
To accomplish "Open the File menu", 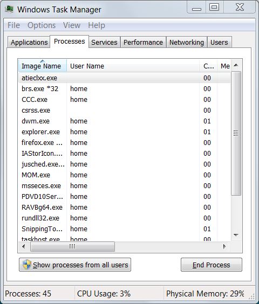I will 13,25.
